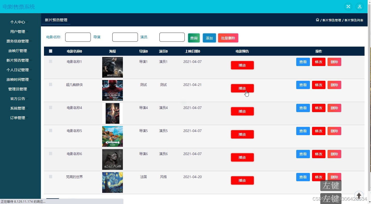The width and height of the screenshot is (371, 204).
Task: Expand 个人日记管理 sidebar menu
Action: [x=19, y=70]
